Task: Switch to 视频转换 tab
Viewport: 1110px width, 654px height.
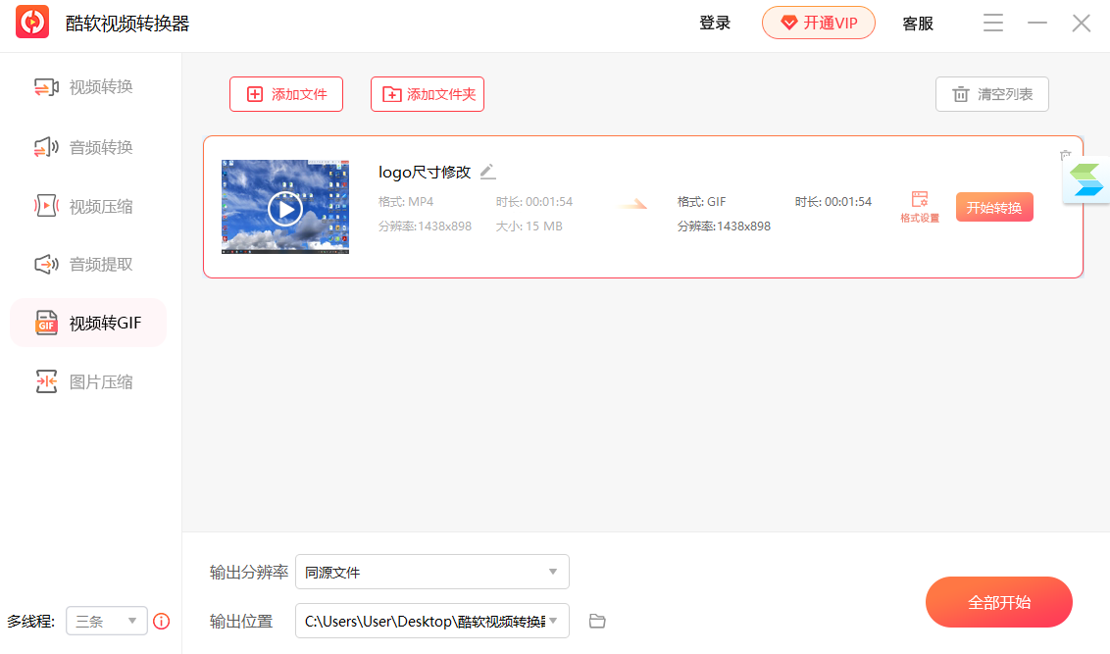Action: 88,87
